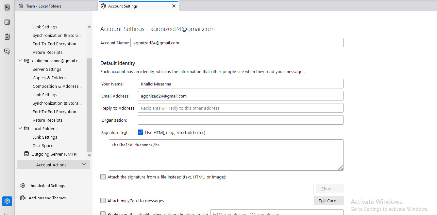Viewport: 437px width, 215px height.
Task: Click the account icon on the Account Settings tab
Action: (x=103, y=6)
